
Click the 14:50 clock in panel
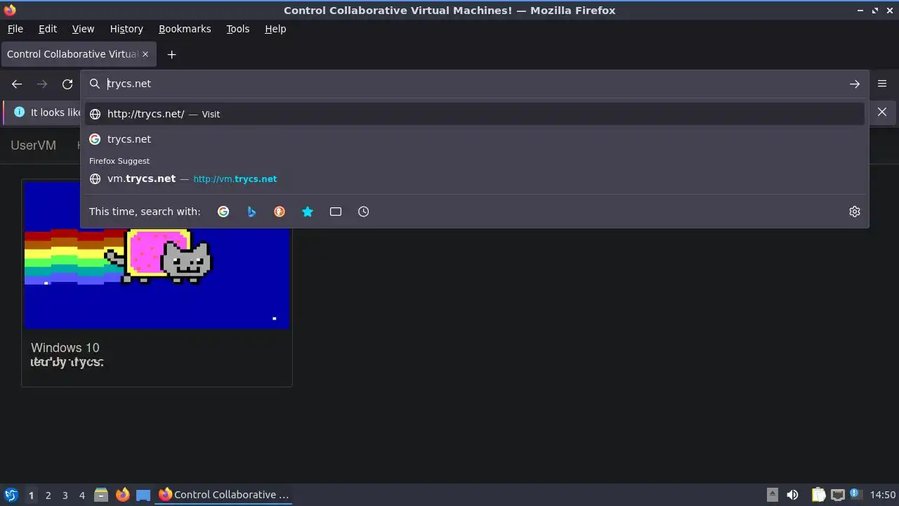(883, 495)
